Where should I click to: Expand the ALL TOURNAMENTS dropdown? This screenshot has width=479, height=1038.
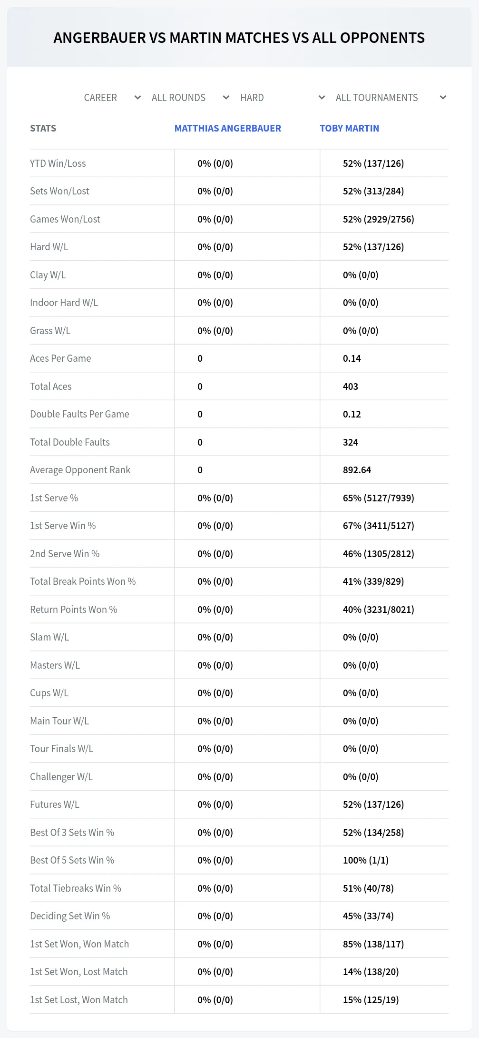(x=391, y=98)
